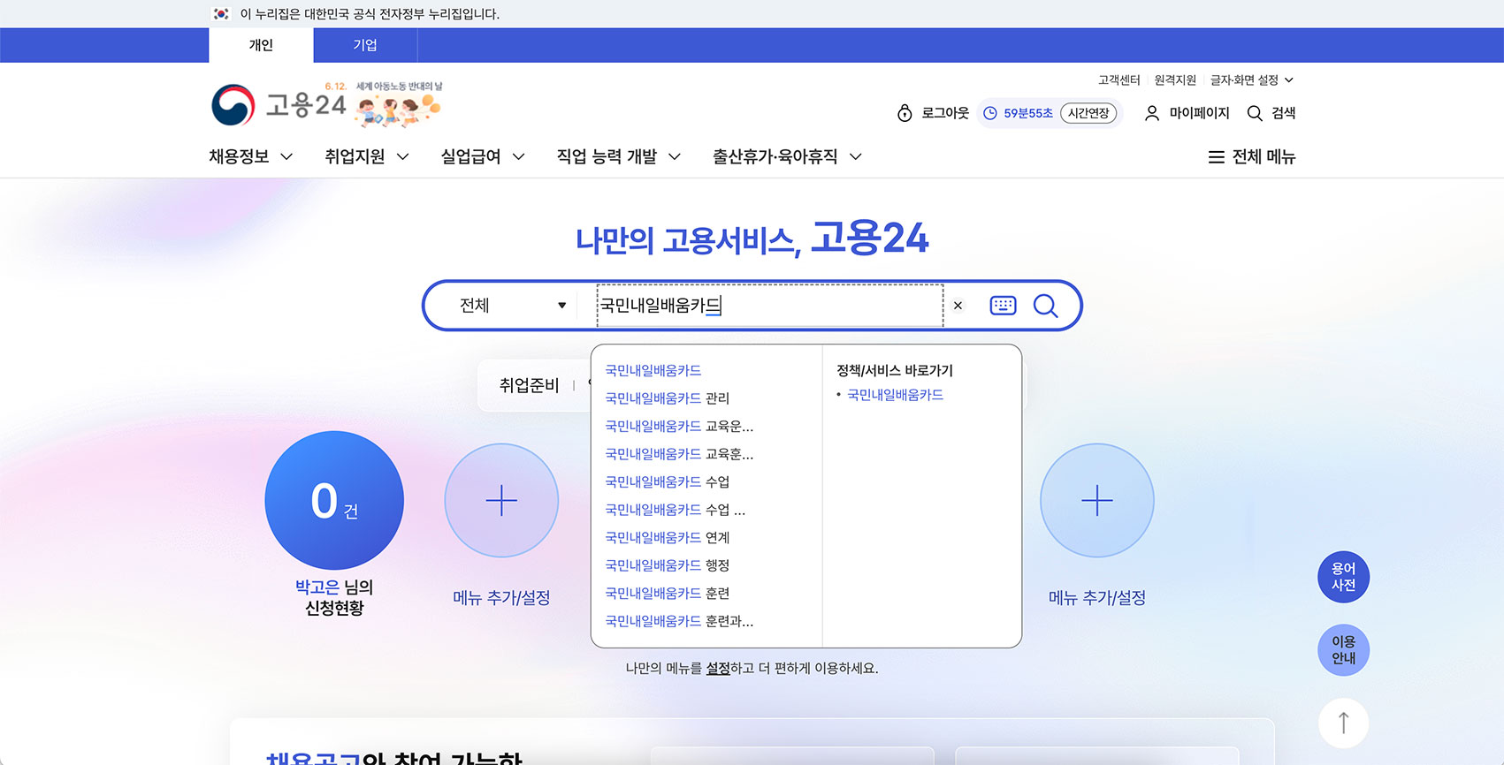This screenshot has height=765, width=1504.
Task: Click the session timer clock icon
Action: 990,113
